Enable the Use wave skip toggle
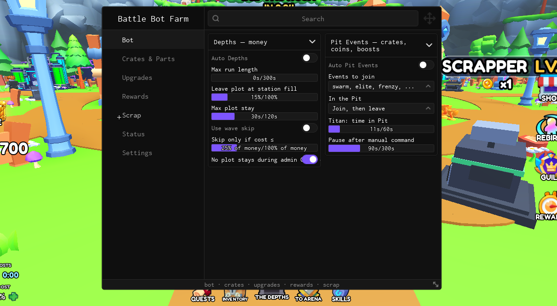The height and width of the screenshot is (306, 557). tap(309, 128)
